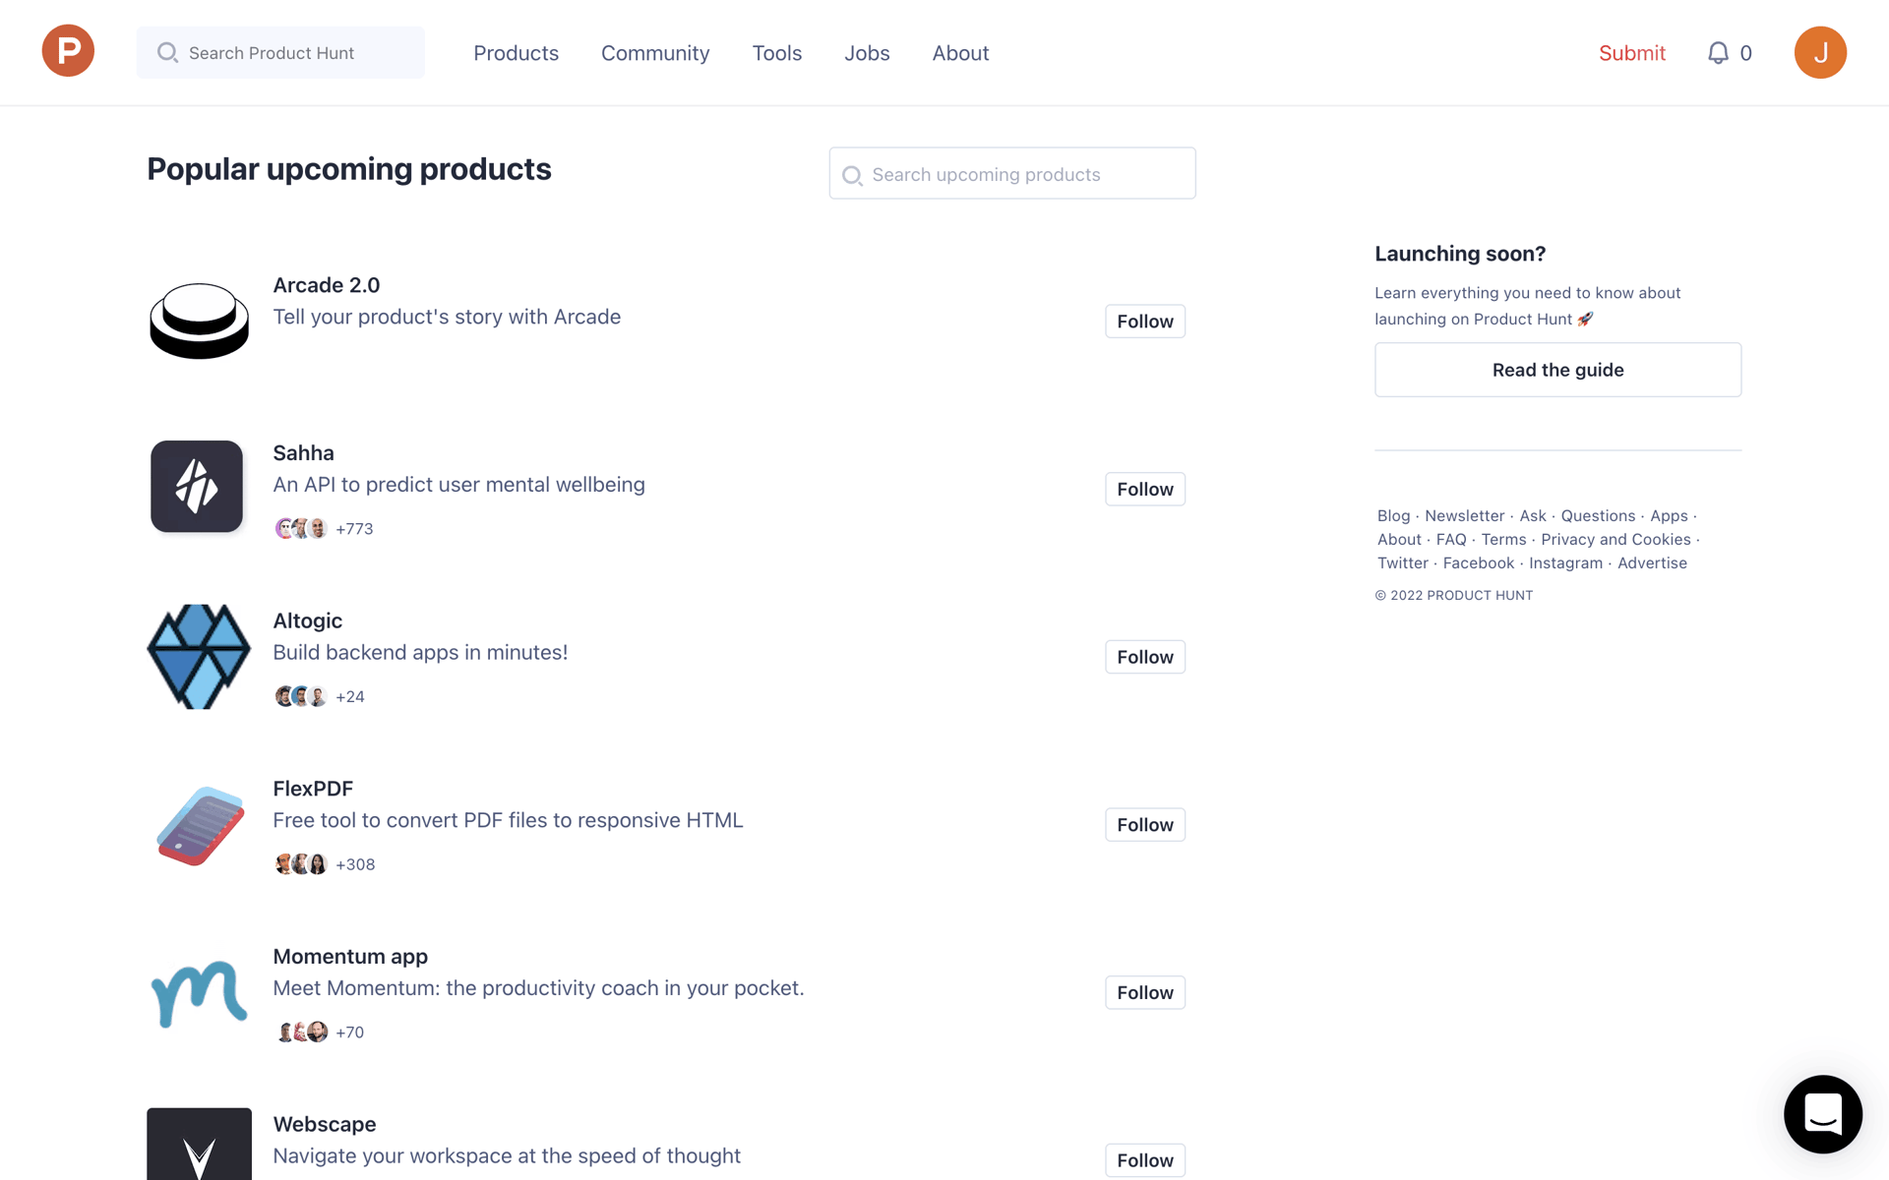Viewport: 1889px width, 1180px height.
Task: Follow FlexPDF
Action: (1145, 825)
